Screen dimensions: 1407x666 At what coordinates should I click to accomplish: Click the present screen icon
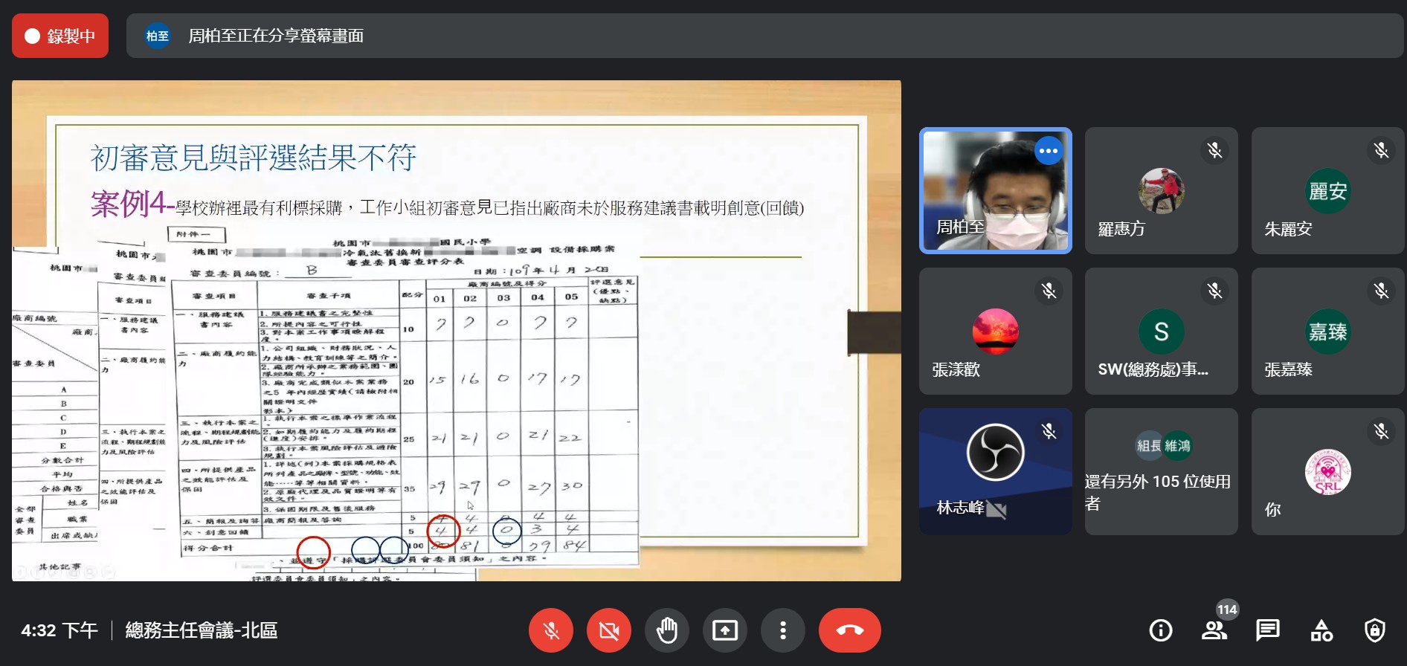click(x=724, y=630)
